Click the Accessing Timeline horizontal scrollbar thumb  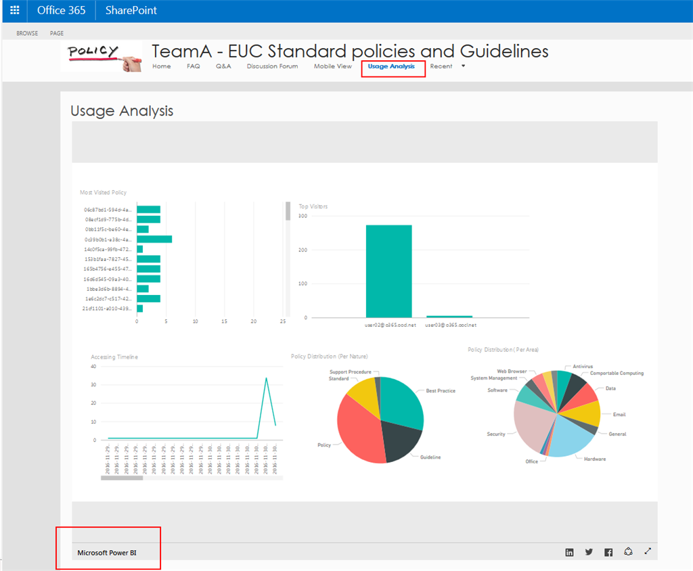122,478
